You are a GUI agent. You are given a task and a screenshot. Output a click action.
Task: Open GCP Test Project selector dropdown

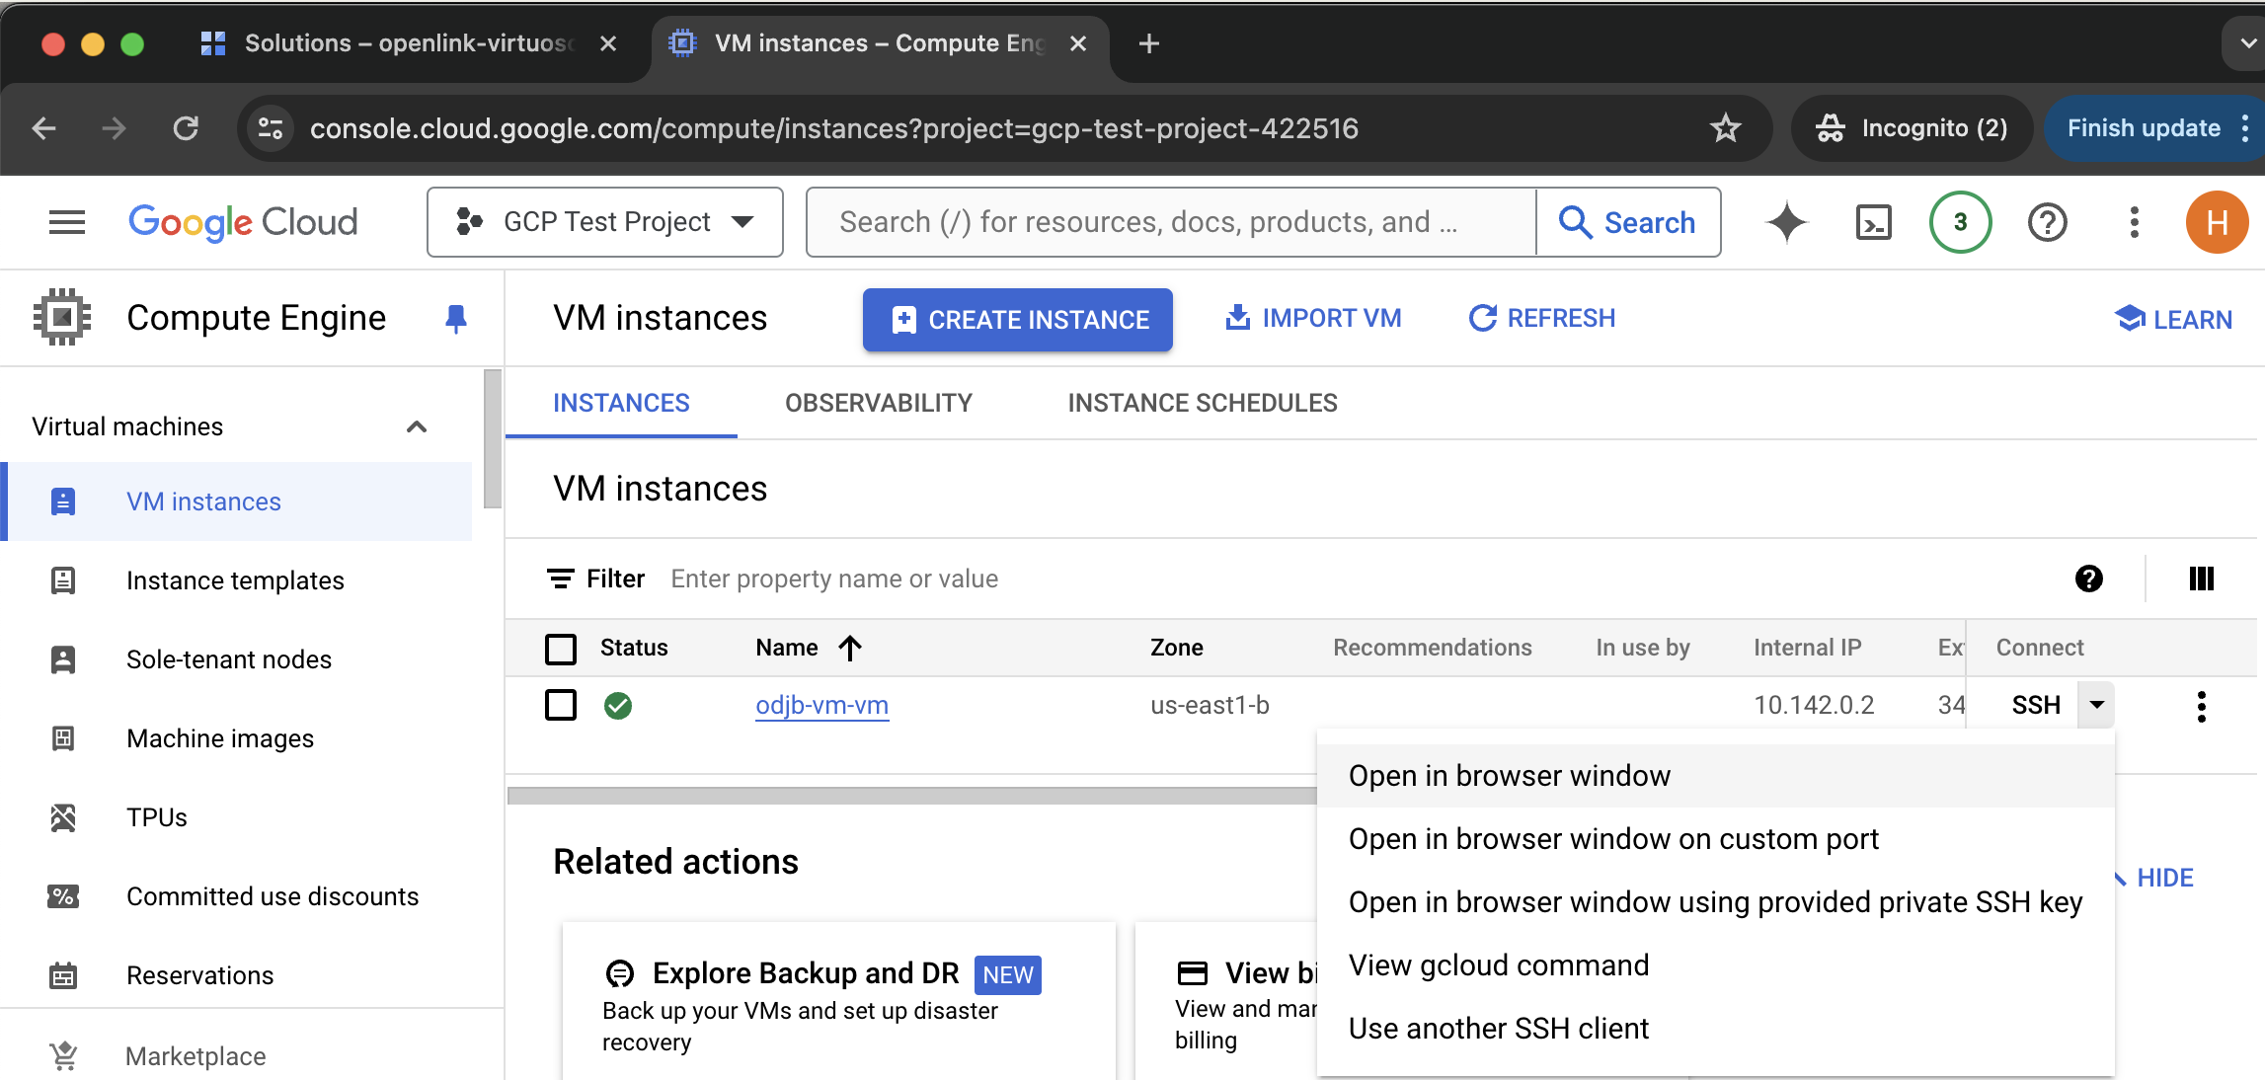click(604, 222)
